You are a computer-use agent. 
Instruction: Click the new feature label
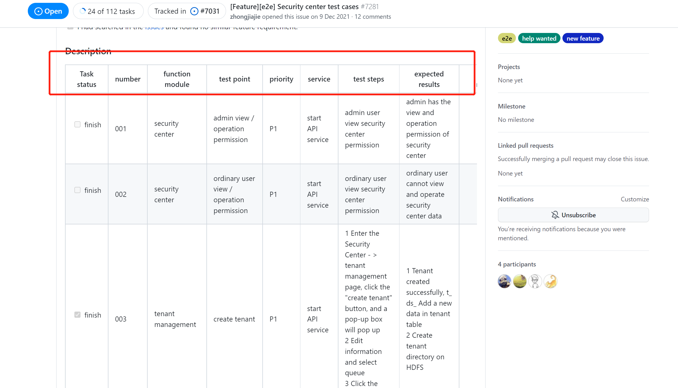click(583, 38)
